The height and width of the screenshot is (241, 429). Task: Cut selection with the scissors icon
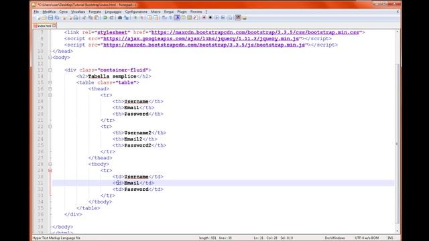point(84,18)
